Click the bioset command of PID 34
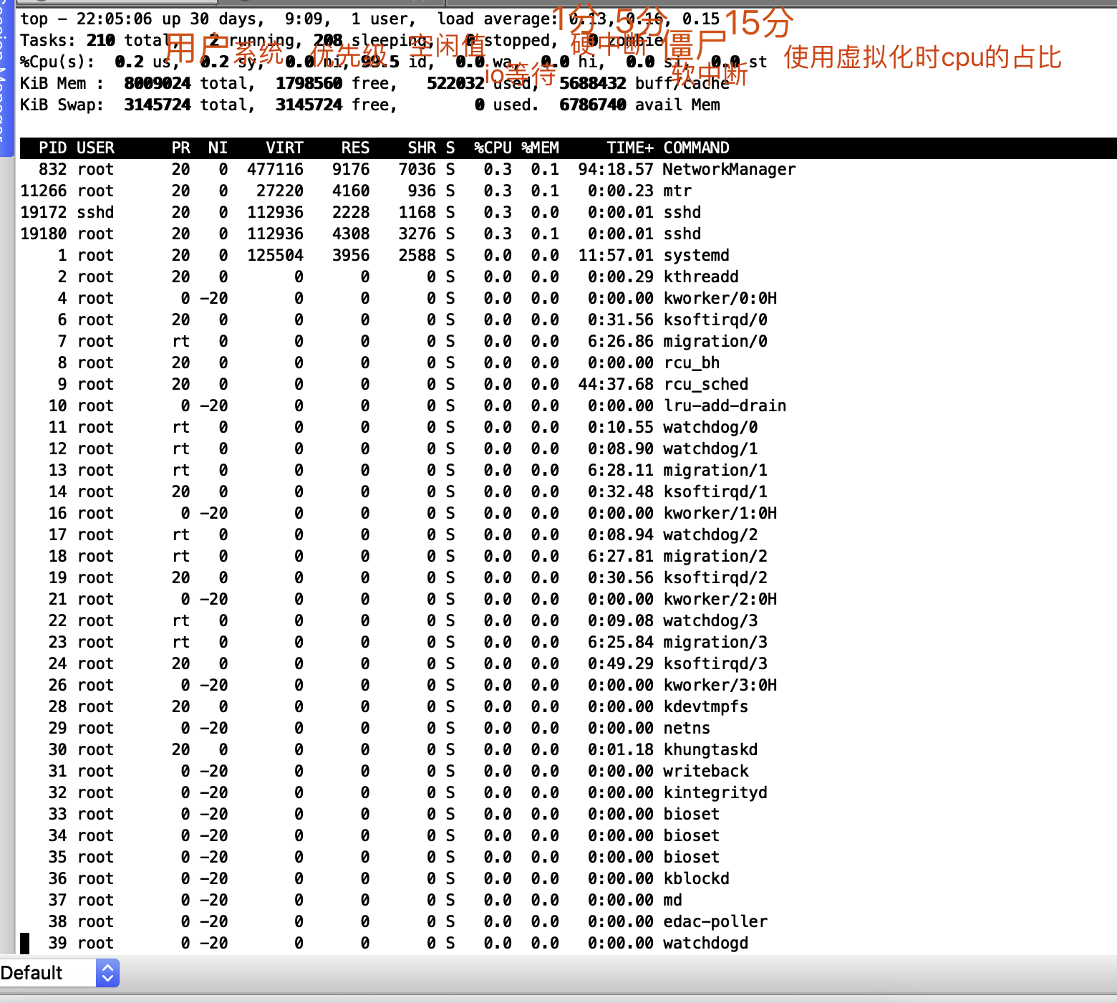1117x1003 pixels. pos(692,835)
